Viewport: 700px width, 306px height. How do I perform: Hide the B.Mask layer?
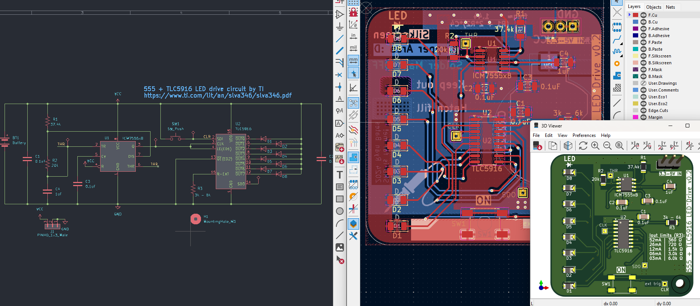[x=643, y=76]
